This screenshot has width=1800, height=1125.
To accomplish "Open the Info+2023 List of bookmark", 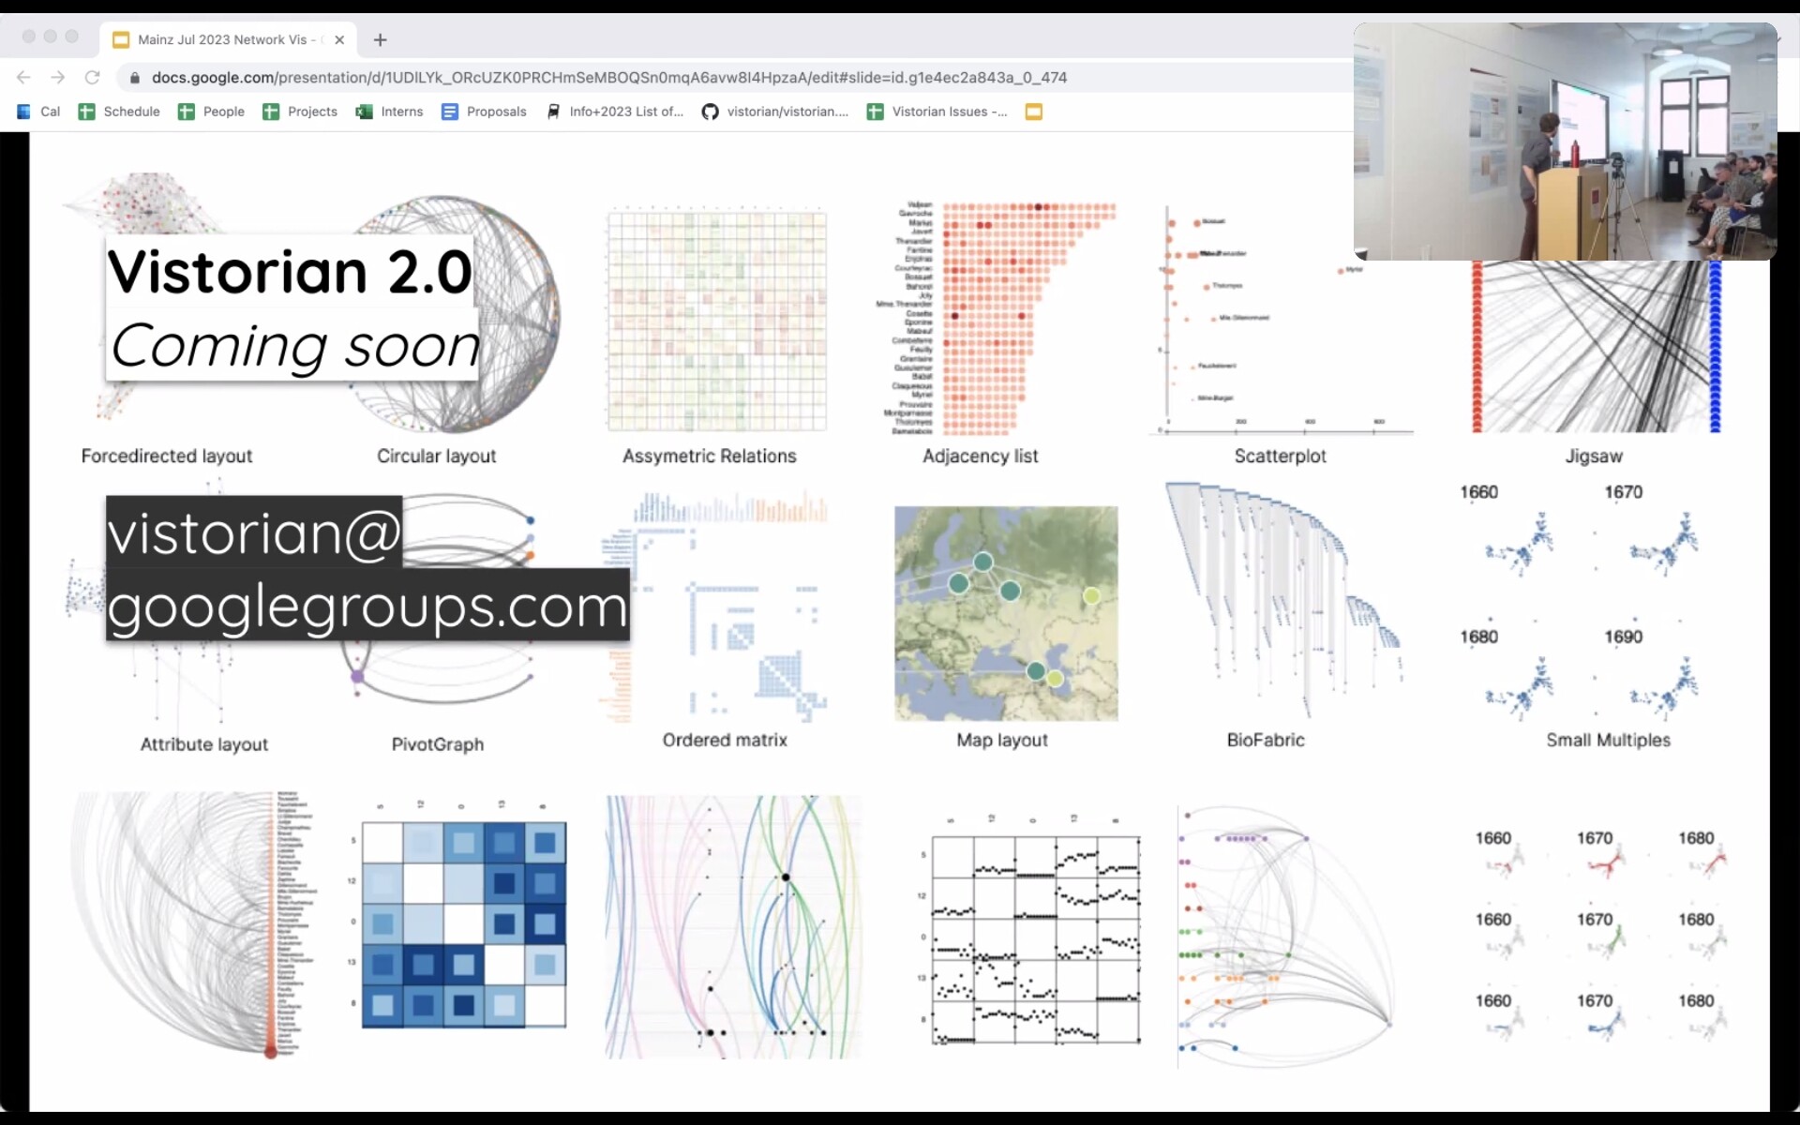I will [x=615, y=112].
